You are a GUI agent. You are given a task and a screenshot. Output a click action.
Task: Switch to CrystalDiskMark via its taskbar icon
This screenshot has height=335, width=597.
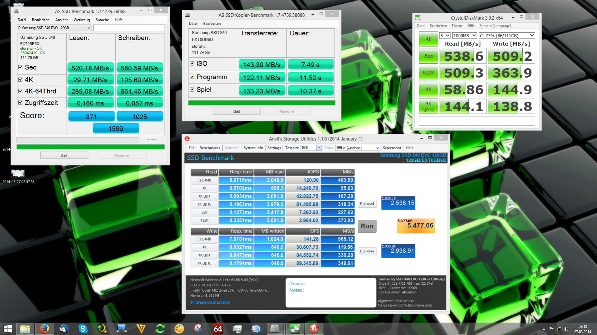295,329
